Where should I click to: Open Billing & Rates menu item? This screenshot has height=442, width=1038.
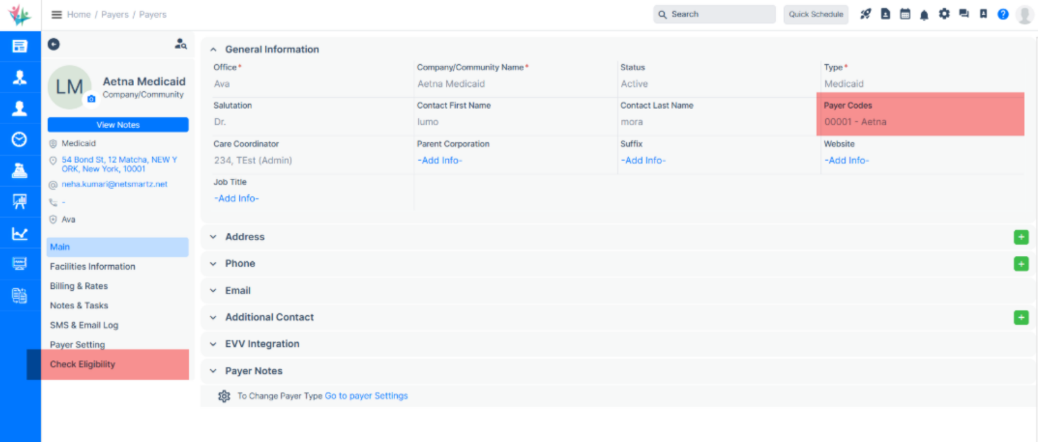click(x=79, y=286)
